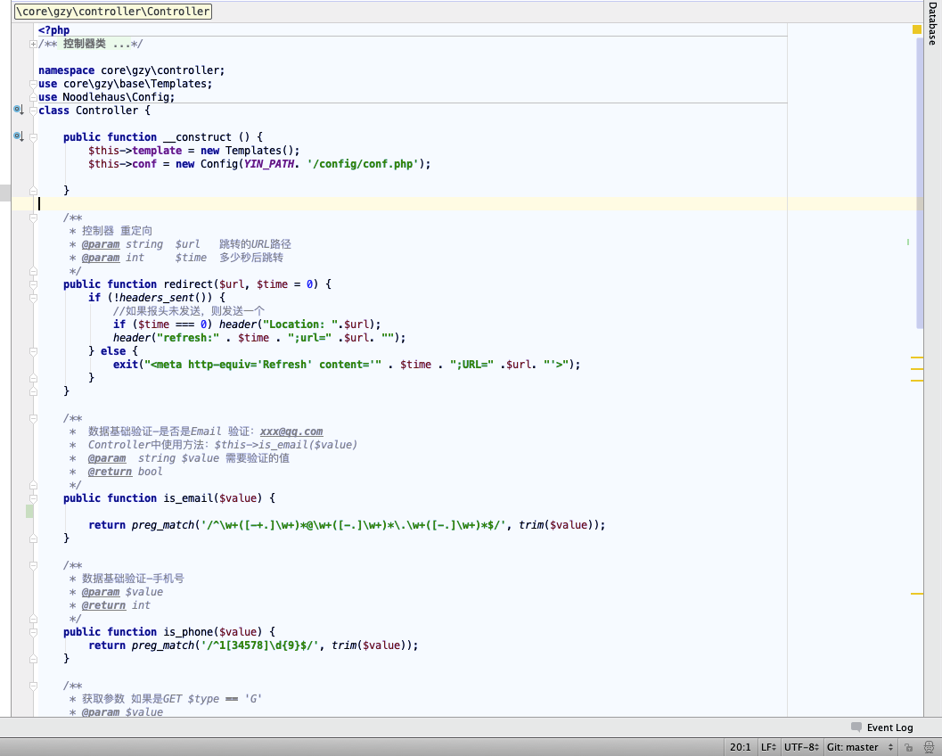Click the \core\gzy\controller\Controller breadcrumb
The width and height of the screenshot is (942, 756).
[x=113, y=11]
